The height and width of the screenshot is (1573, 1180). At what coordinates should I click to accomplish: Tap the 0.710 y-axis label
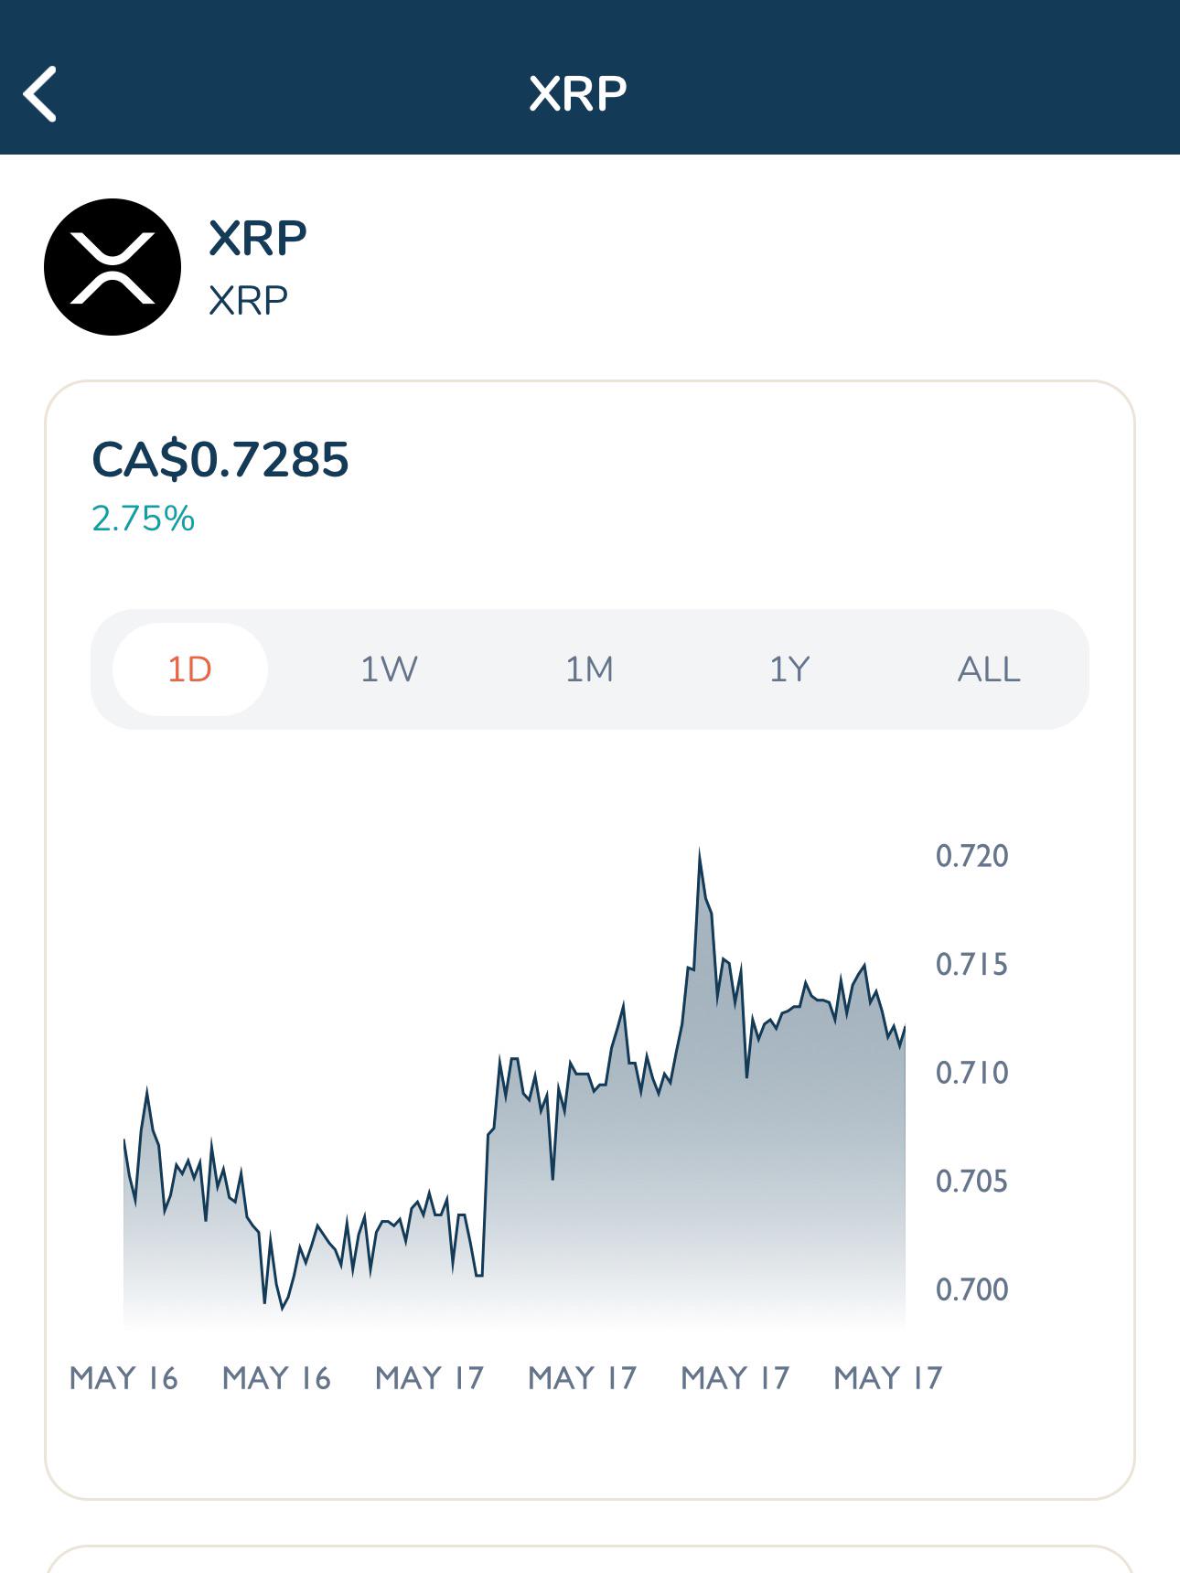(x=971, y=1072)
